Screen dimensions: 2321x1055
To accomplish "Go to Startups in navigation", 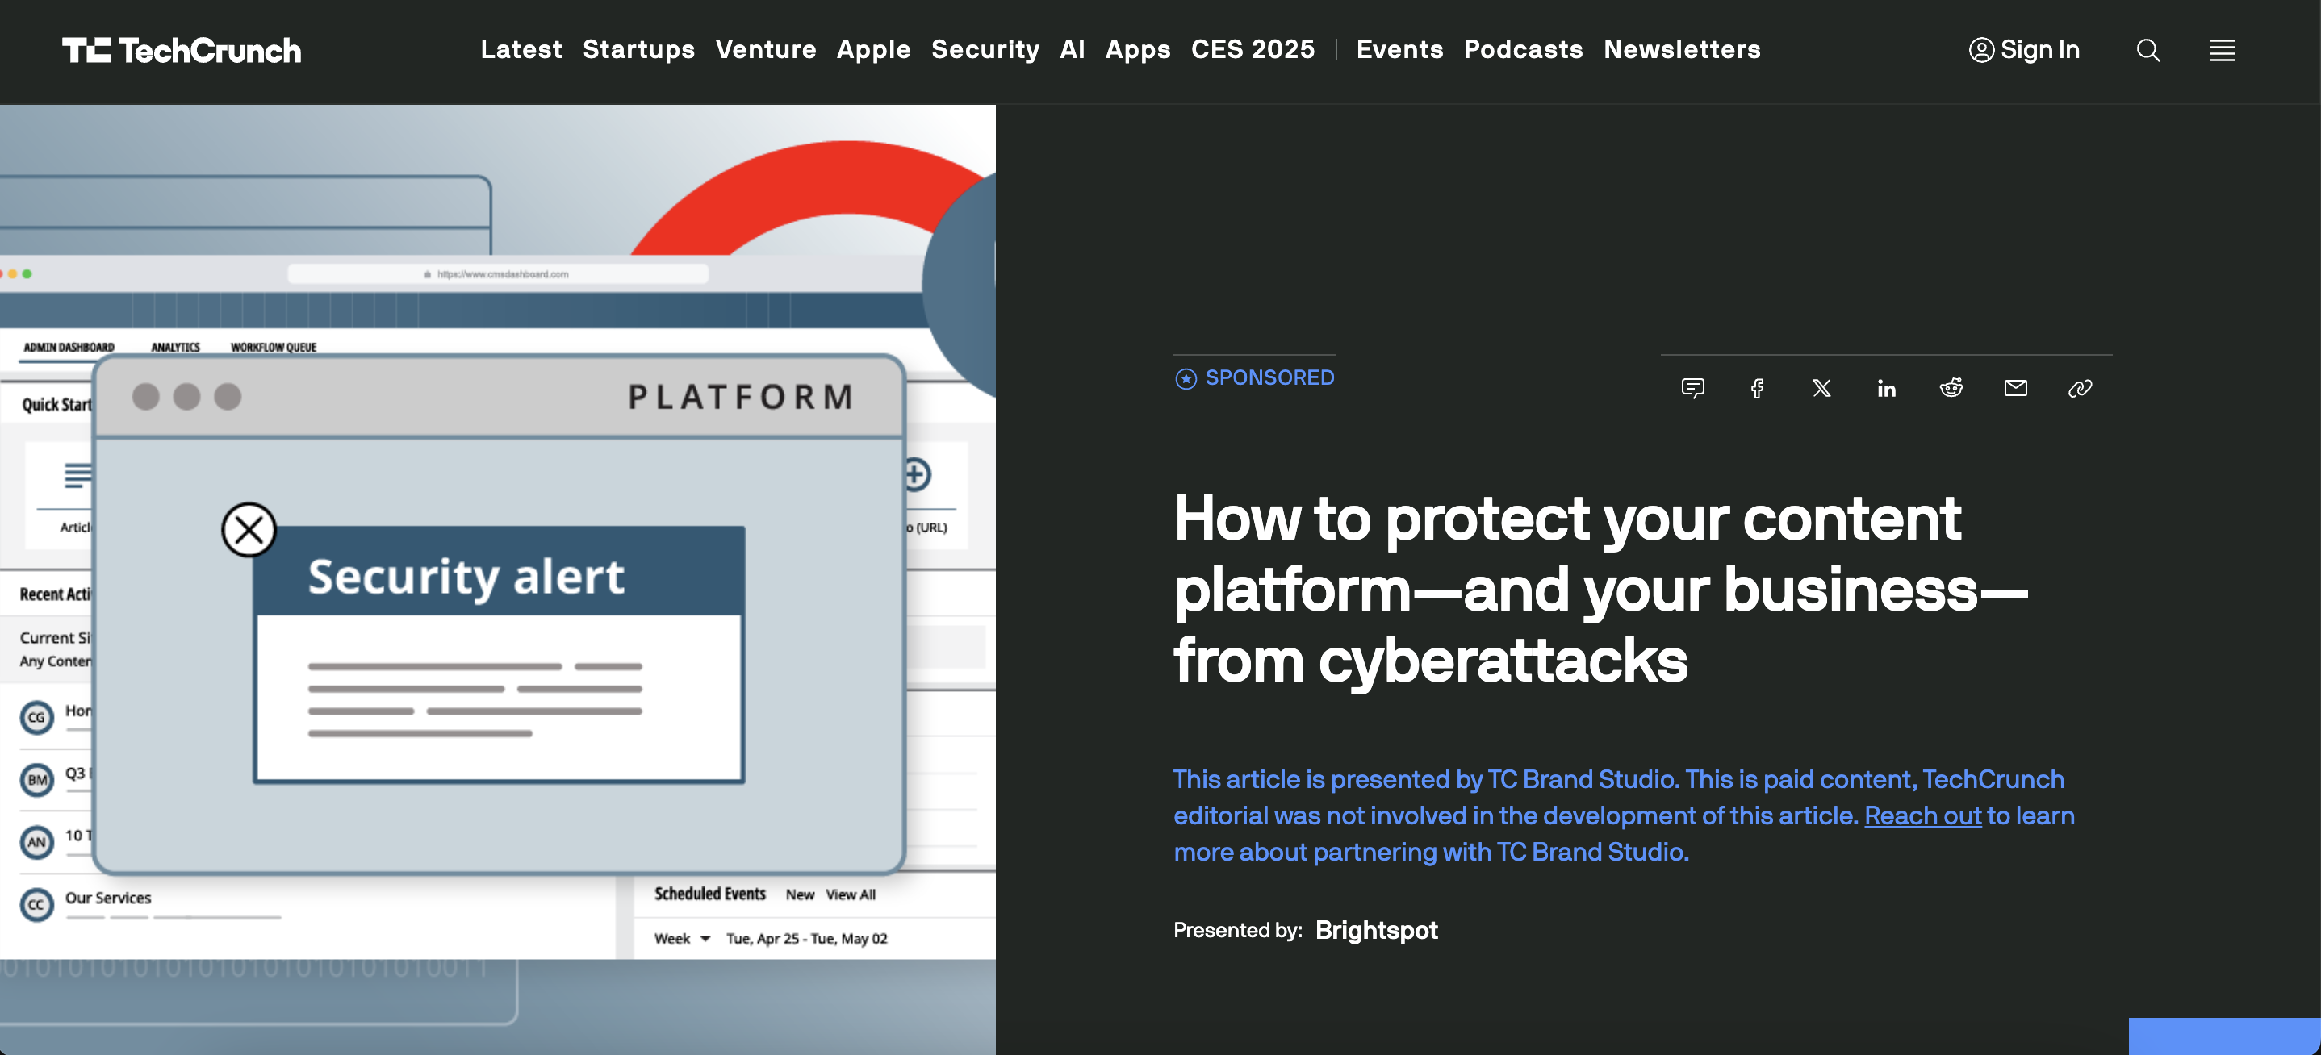I will tap(638, 49).
